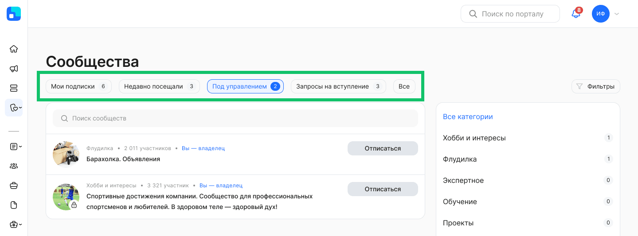The image size is (638, 236).
Task: Click sports community thumbnail with lock
Action: 66,197
